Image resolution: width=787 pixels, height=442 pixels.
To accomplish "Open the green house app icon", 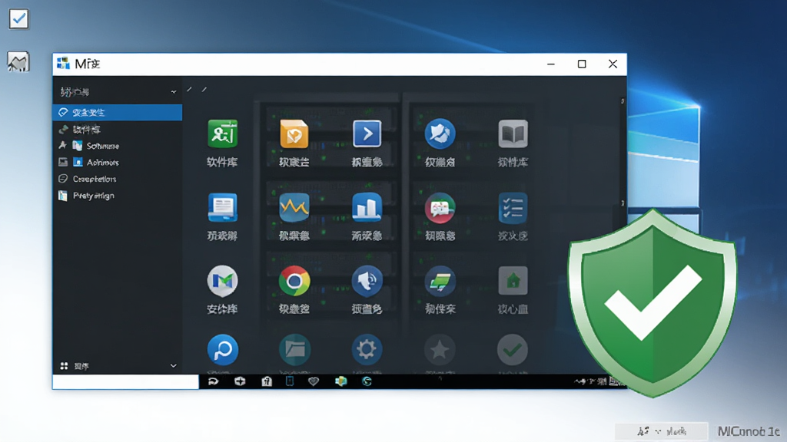I will point(513,281).
